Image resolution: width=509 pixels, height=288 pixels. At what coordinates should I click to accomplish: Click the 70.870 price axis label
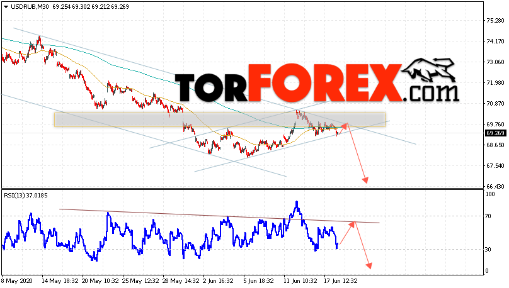click(495, 104)
